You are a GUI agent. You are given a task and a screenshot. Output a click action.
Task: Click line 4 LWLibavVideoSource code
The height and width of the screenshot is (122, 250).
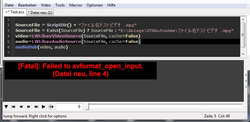coord(78,36)
